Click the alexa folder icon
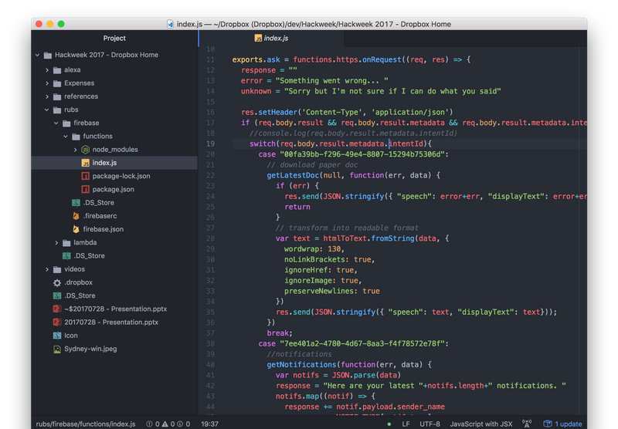 [x=57, y=70]
